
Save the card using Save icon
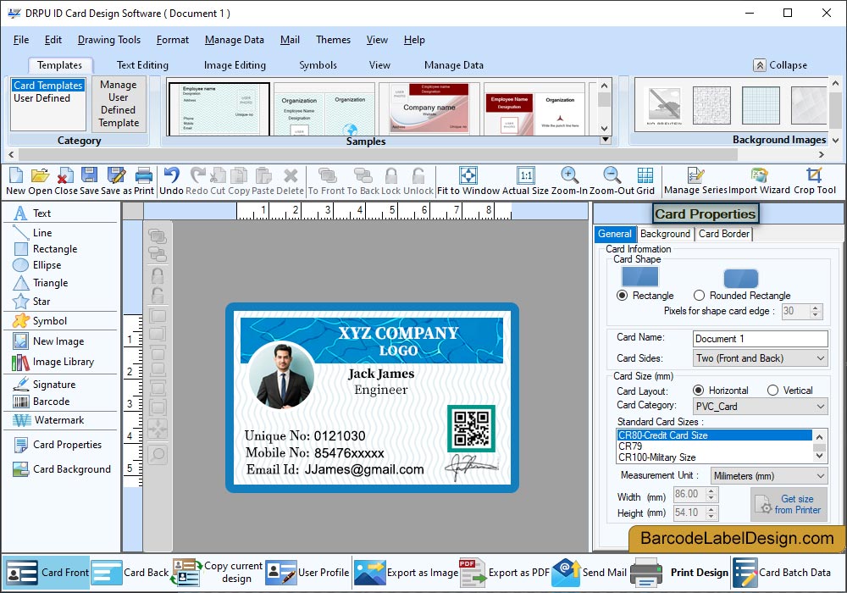pyautogui.click(x=89, y=175)
